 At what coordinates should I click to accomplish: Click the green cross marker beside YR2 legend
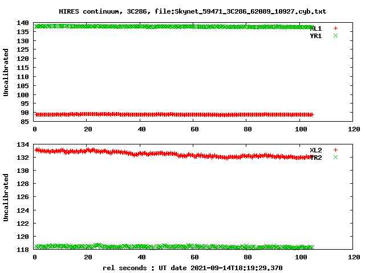(335, 158)
